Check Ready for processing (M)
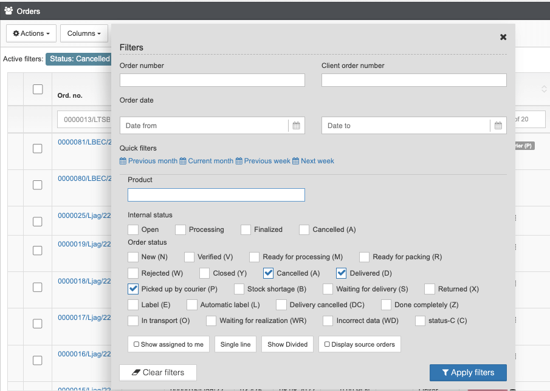 click(x=254, y=257)
